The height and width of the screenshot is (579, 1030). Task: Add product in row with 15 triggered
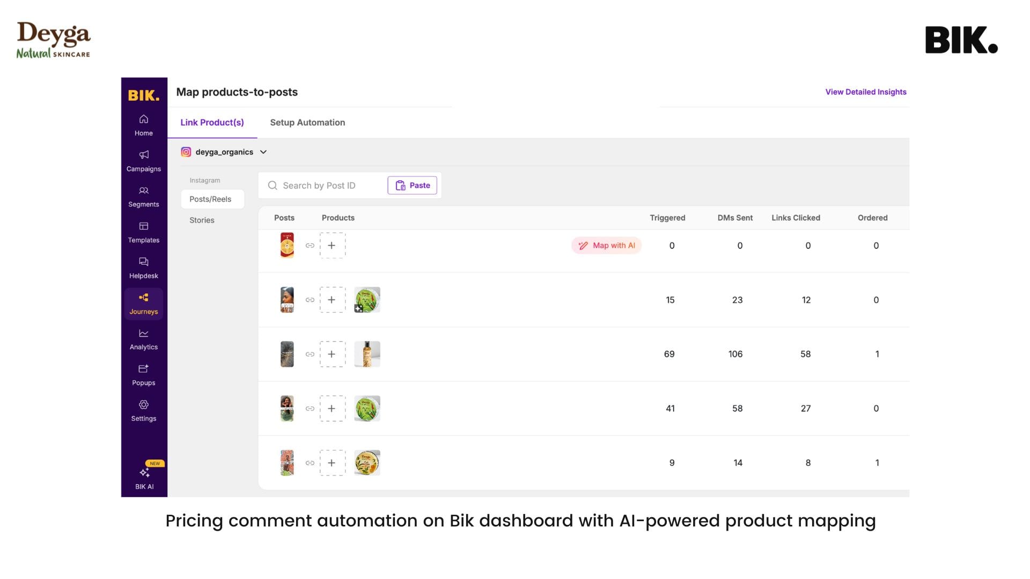333,300
